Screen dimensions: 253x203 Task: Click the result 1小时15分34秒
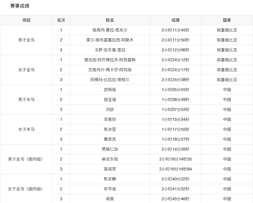pyautogui.click(x=176, y=119)
